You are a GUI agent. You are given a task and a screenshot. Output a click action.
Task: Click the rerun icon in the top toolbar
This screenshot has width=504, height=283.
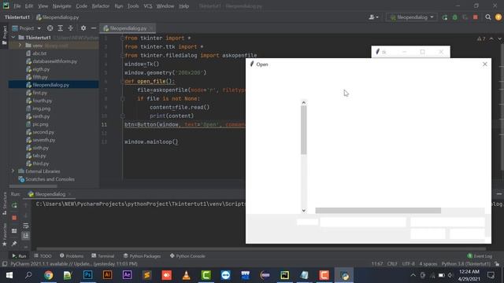(x=444, y=17)
